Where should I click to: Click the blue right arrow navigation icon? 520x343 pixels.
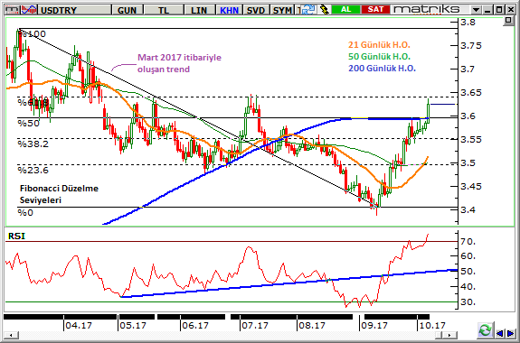pyautogui.click(x=510, y=333)
